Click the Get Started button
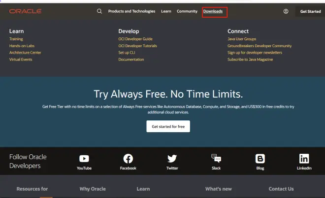The image size is (325, 198). pyautogui.click(x=310, y=11)
